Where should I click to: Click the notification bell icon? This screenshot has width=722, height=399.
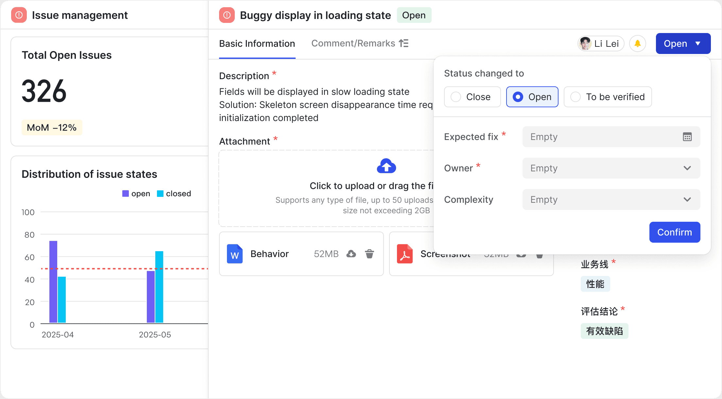[x=637, y=43]
